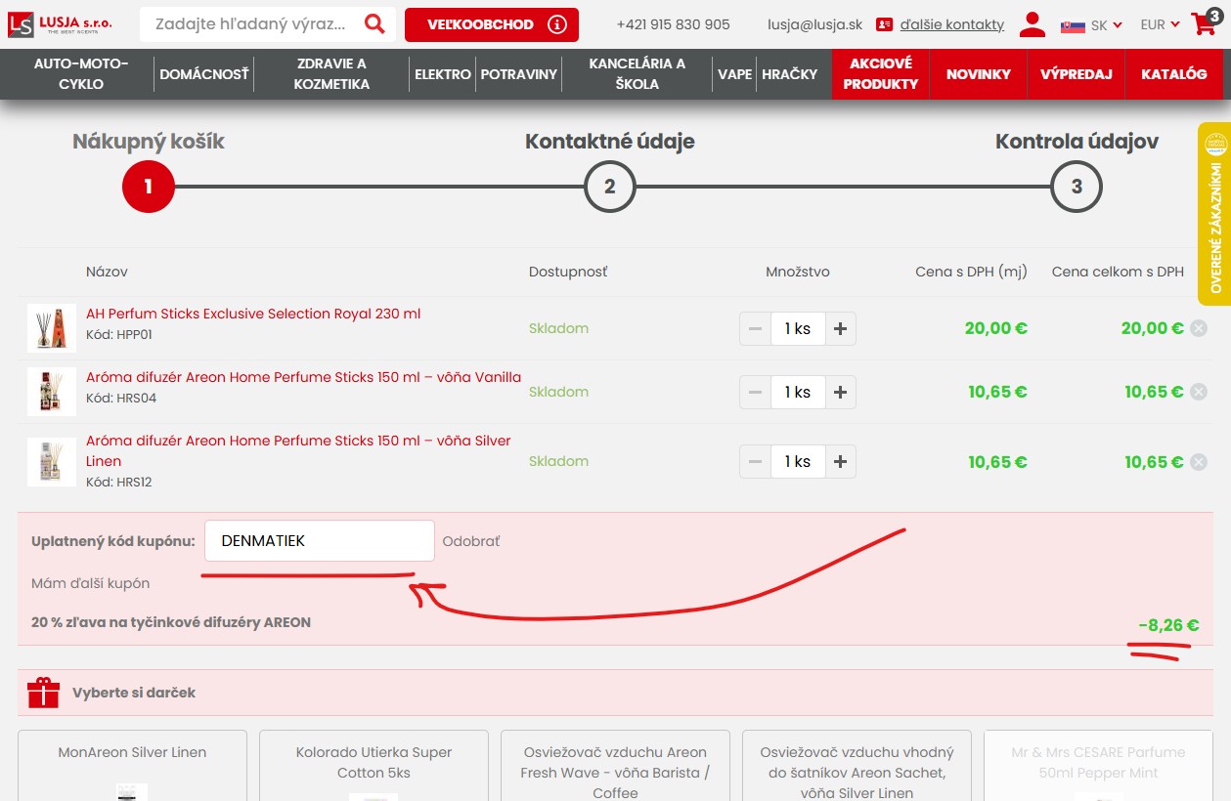Click the lusja@lusja.sk email address
Viewport: 1231px width, 801px height.
pyautogui.click(x=815, y=24)
